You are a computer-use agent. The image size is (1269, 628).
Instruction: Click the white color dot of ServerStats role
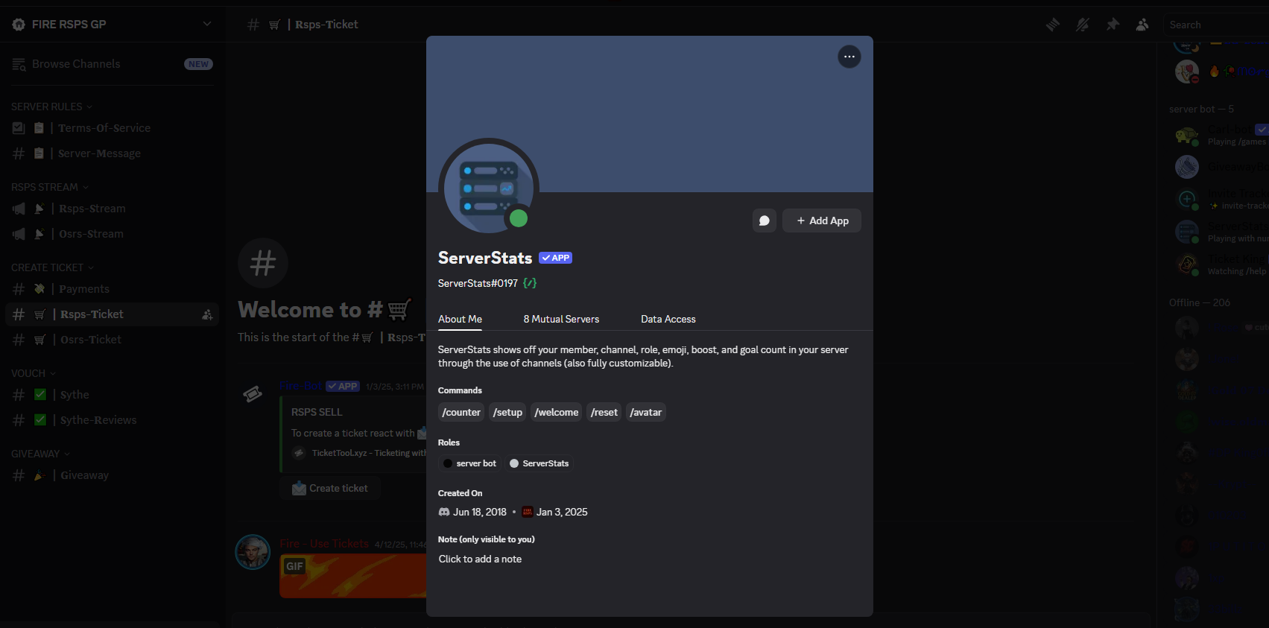514,463
